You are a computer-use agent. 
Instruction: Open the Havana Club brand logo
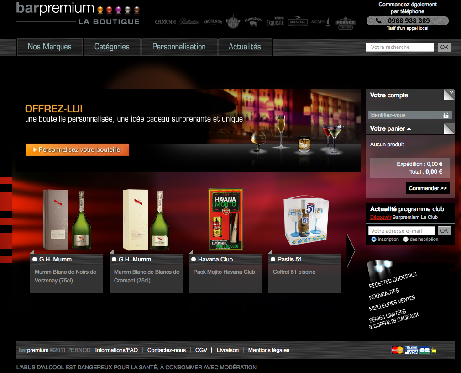[x=233, y=22]
